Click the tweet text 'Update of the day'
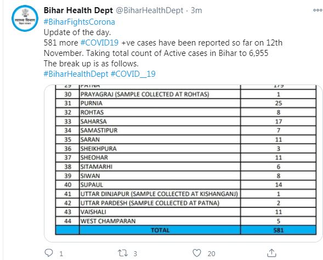The image size is (323, 260). 77,32
